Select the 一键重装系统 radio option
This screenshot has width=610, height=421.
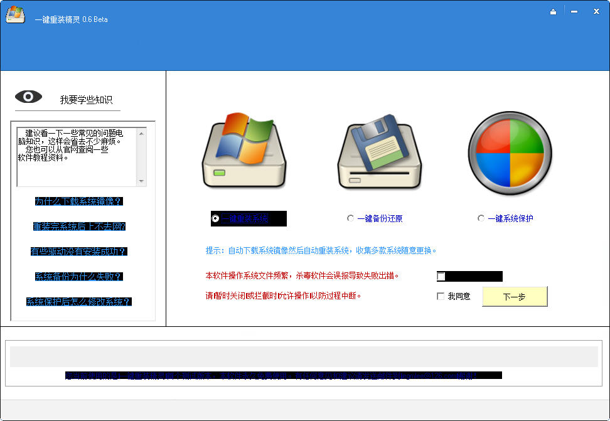[x=216, y=218]
